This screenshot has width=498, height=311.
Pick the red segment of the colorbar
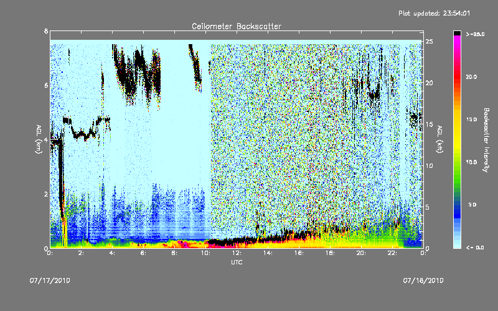(457, 78)
